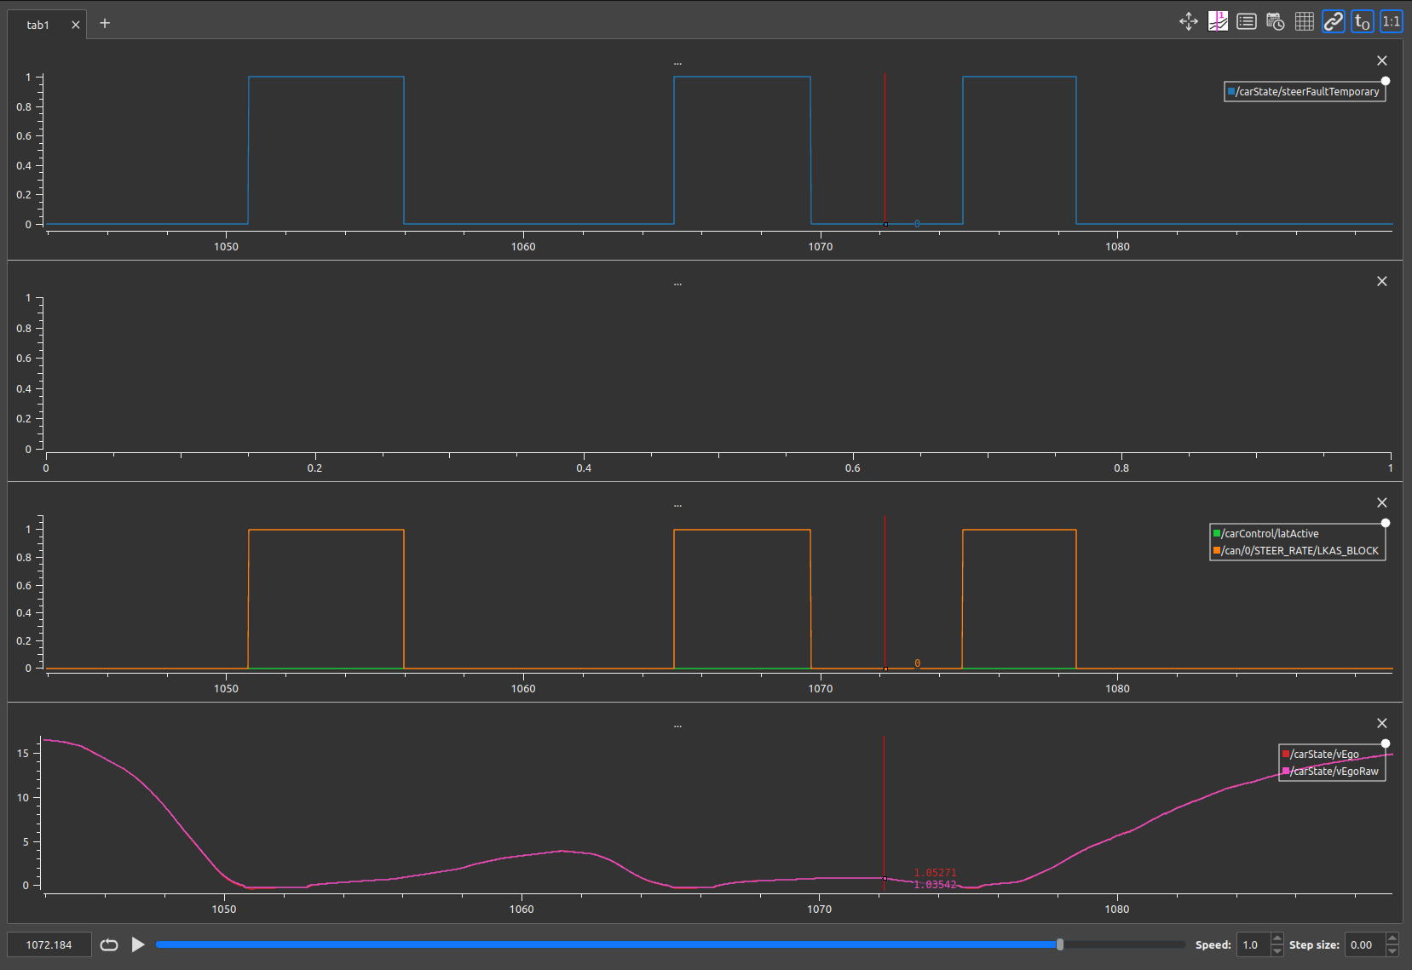1412x970 pixels.
Task: Toggle the grid lines icon
Action: click(x=1305, y=22)
